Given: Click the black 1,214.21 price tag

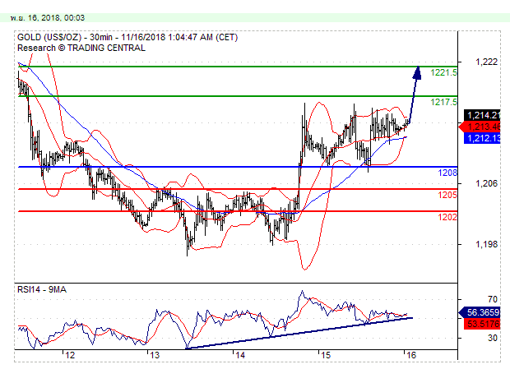Looking at the screenshot, I should pos(482,115).
